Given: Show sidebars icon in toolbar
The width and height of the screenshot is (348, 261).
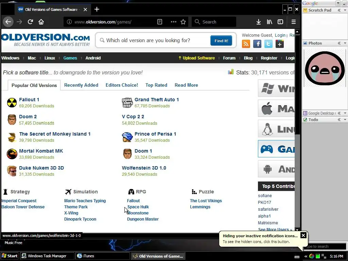Looking at the screenshot, I should [x=280, y=22].
